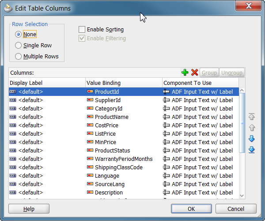The height and width of the screenshot is (221, 265).
Task: Click the red X delete column icon
Action: (194, 72)
